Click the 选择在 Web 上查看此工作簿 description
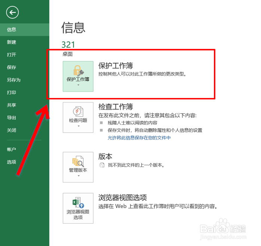Image resolution: width=261 pixels, height=246 pixels. point(158,206)
